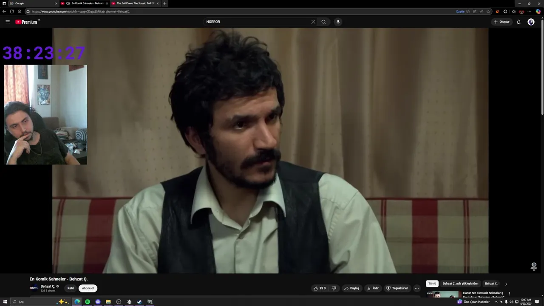Open Öne Çıkan Haberler news widget
Image resolution: width=544 pixels, height=306 pixels.
pyautogui.click(x=473, y=302)
